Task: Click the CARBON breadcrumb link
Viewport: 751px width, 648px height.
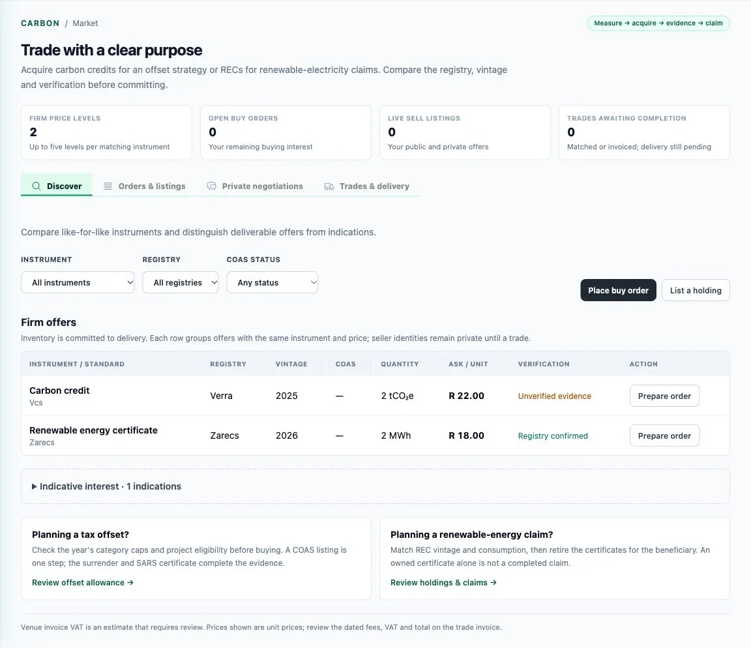Action: pyautogui.click(x=40, y=23)
